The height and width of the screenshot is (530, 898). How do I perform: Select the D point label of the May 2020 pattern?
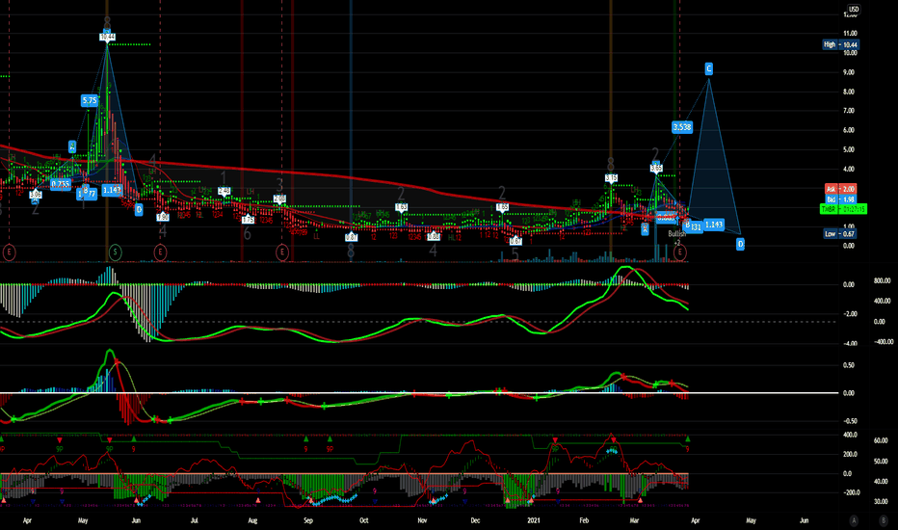pos(139,210)
